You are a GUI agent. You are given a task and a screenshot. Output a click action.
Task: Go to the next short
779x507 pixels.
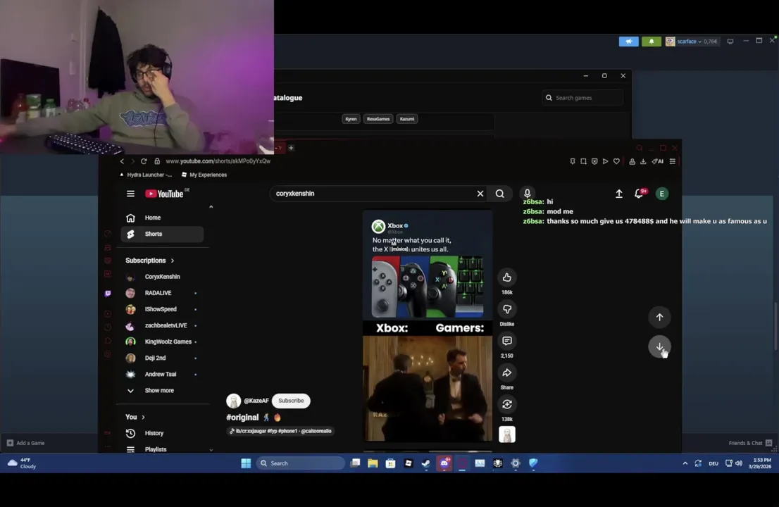point(659,346)
